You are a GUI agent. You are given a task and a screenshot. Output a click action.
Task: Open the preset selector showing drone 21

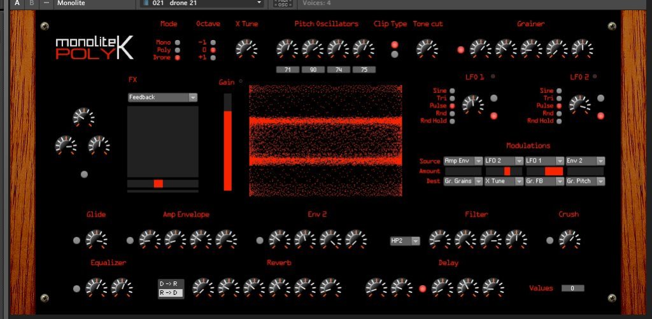(x=201, y=3)
